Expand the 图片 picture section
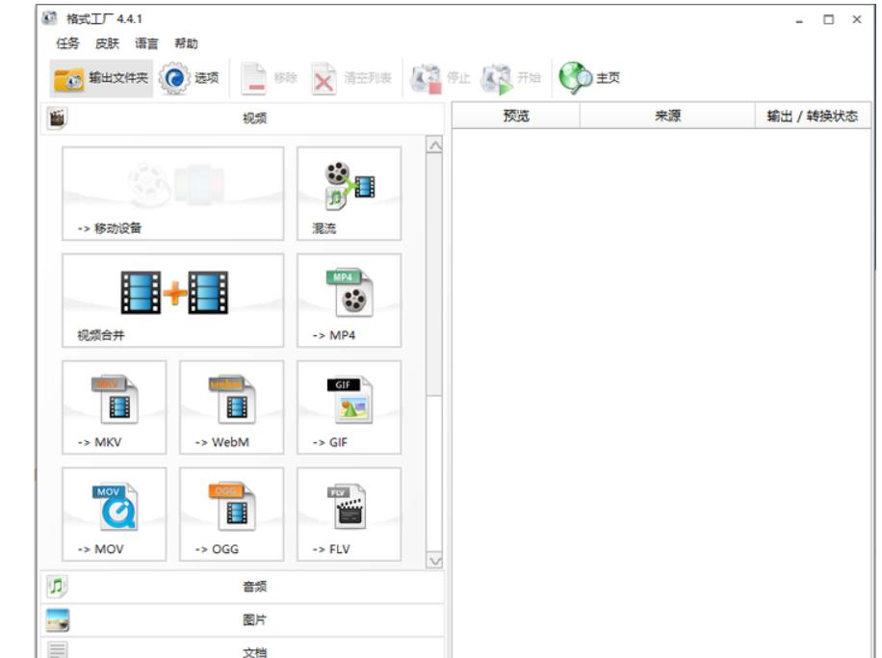The width and height of the screenshot is (882, 658). coord(243,619)
